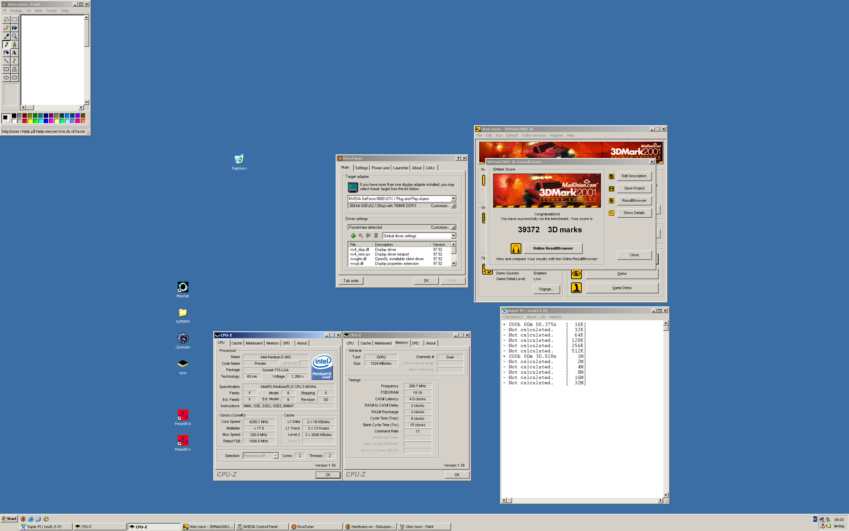The height and width of the screenshot is (531, 849).
Task: Click the Game Demo joystick icon
Action: point(576,288)
